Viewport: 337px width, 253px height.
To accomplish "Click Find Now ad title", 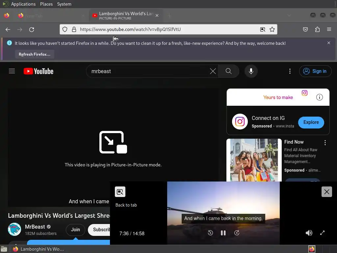I will (294, 142).
